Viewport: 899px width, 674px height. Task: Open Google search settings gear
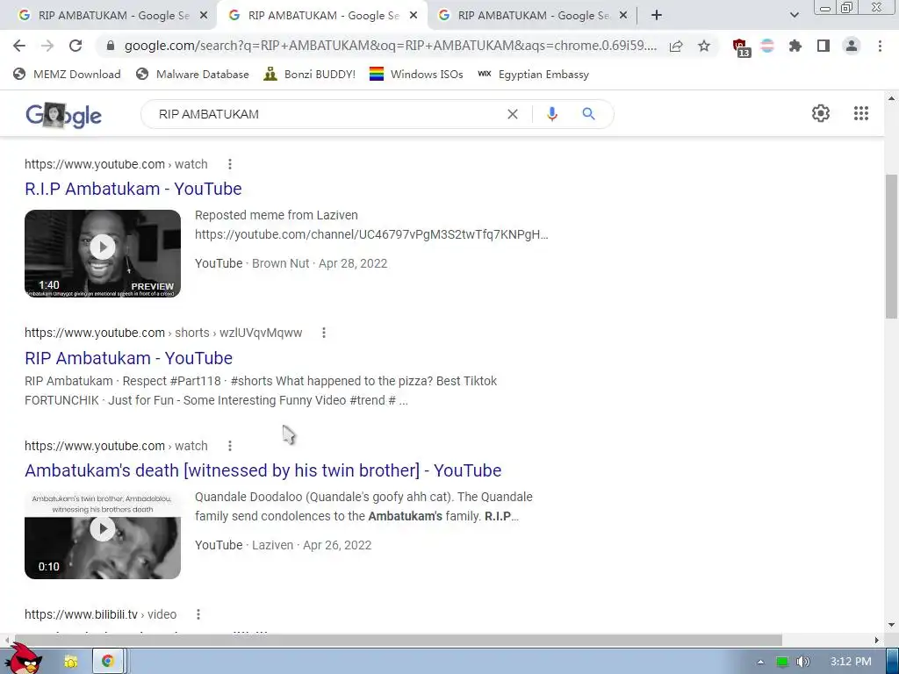(821, 113)
